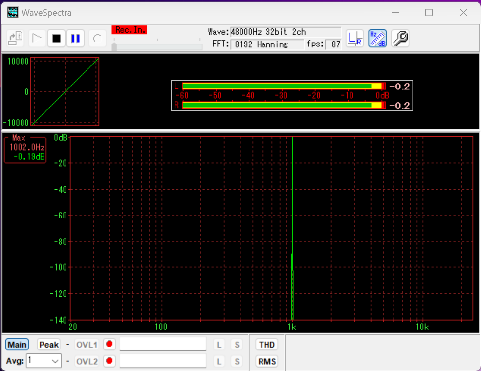Pause the analysis with the blue pause button
481x371 pixels.
75,39
